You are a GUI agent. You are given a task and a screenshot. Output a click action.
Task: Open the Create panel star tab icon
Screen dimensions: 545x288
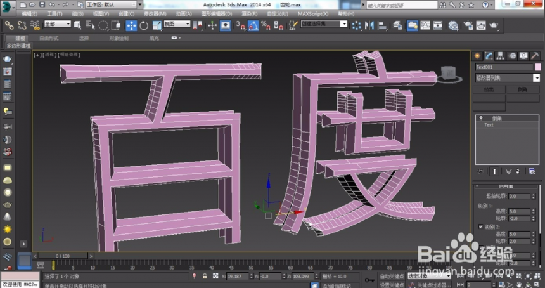click(477, 56)
